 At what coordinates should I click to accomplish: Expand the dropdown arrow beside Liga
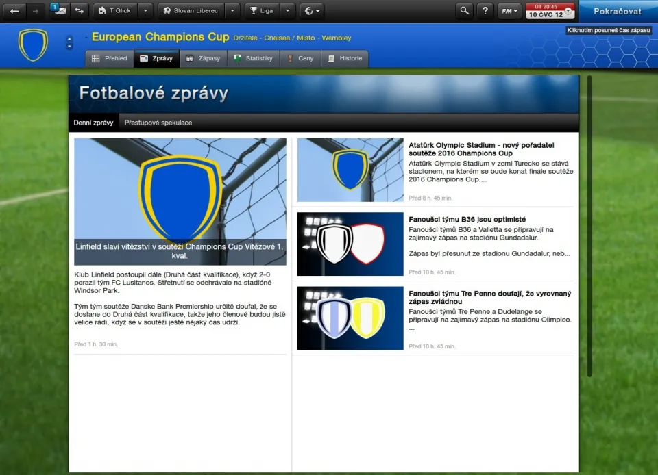click(287, 11)
